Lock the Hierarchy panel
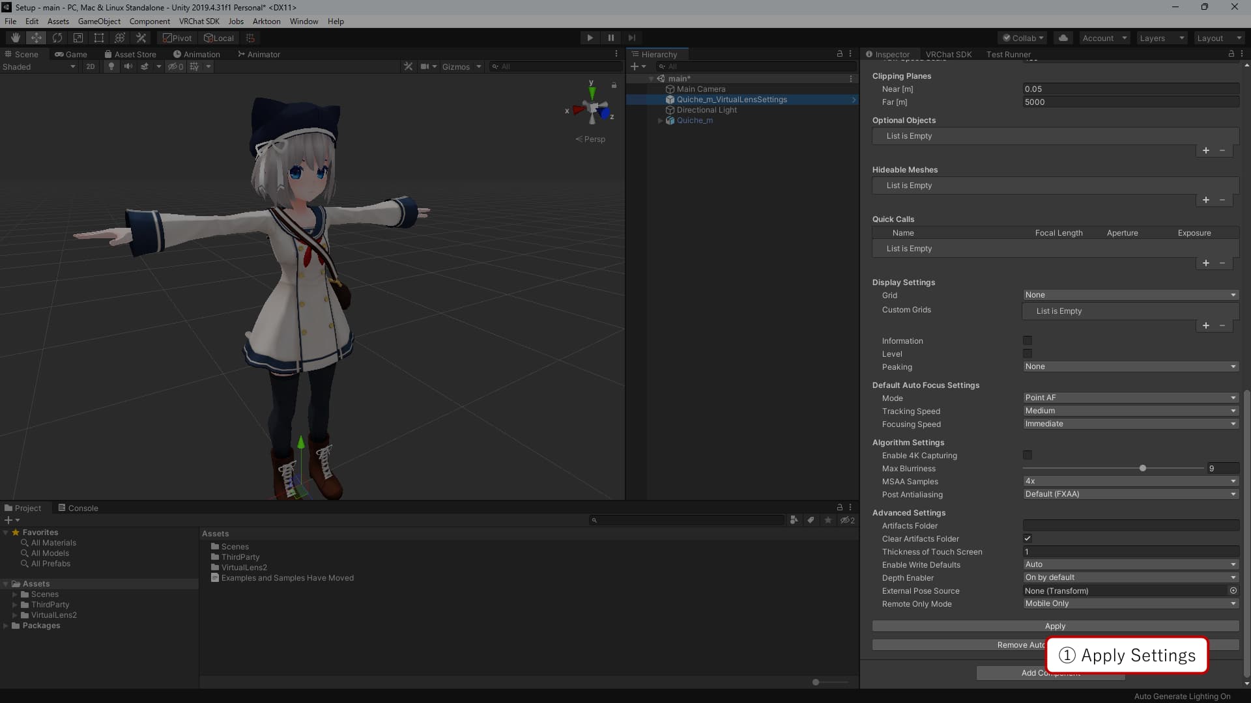This screenshot has height=703, width=1251. pos(840,54)
